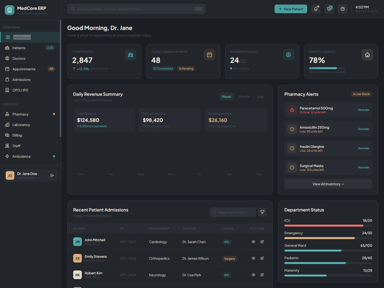Image resolution: width=384 pixels, height=288 pixels.
Task: Reorder Surgical Masks
Action: click(363, 167)
